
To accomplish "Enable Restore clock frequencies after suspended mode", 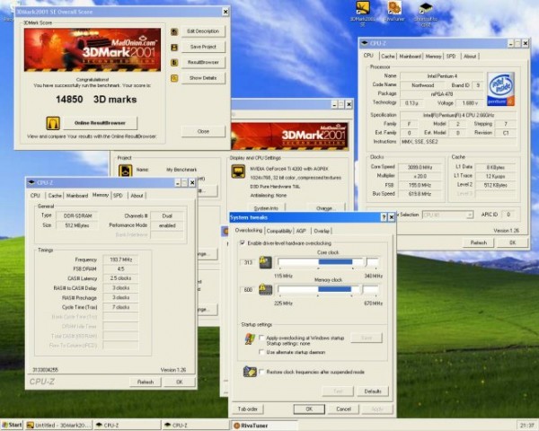I will (x=261, y=372).
